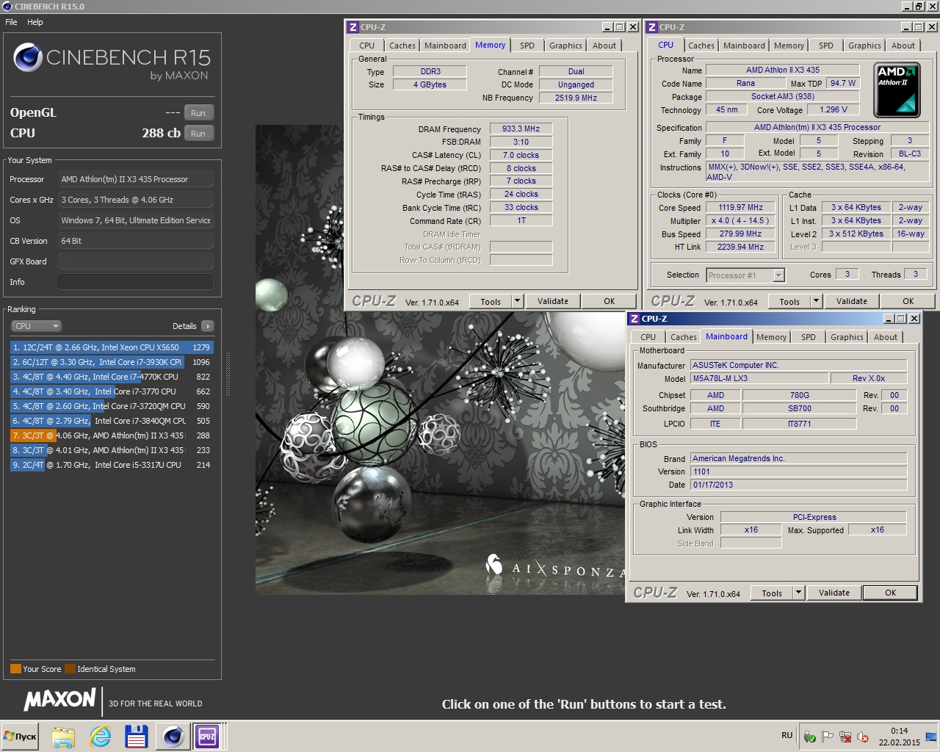This screenshot has width=940, height=752.
Task: Run the OpenGL benchmark test
Action: (198, 113)
